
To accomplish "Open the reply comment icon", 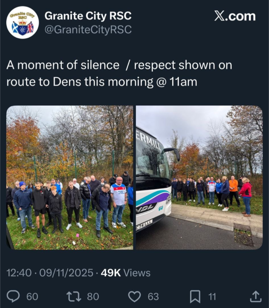I will click(x=13, y=297).
